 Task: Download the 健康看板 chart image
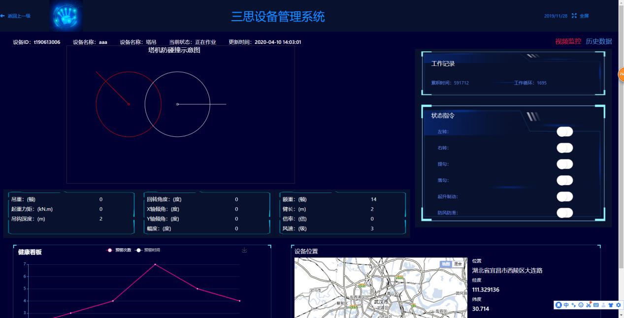[244, 251]
